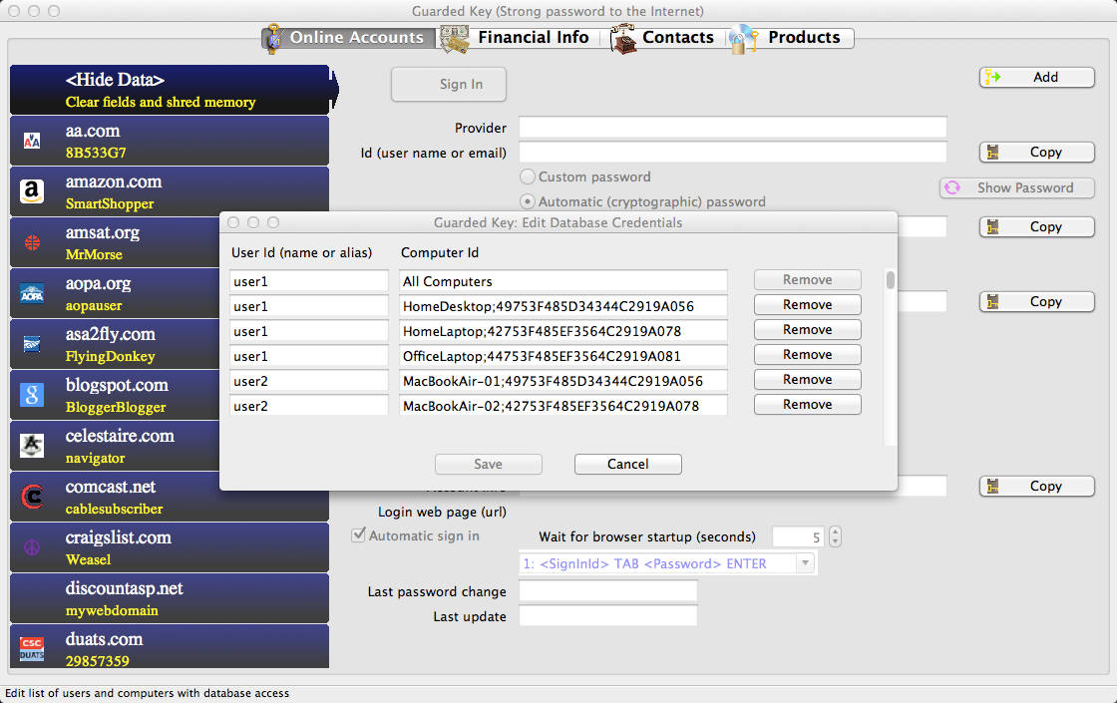The image size is (1117, 703).
Task: Click the Copy button below Show Password
Action: coord(1036,226)
